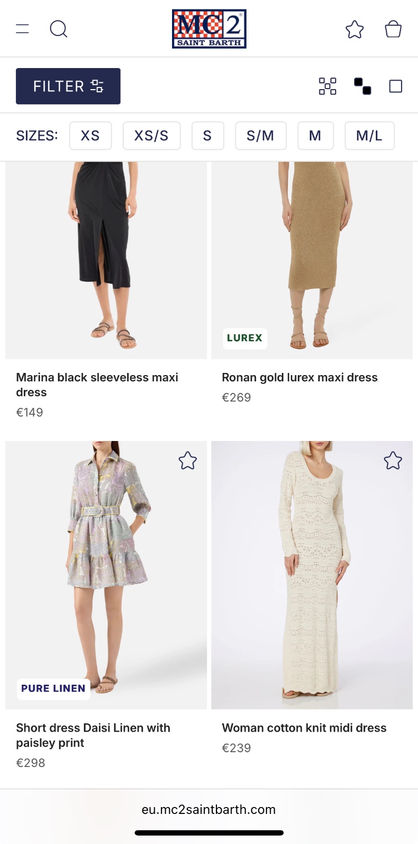Screen dimensions: 418x844
Task: View the cream knit midi dress photo
Action: pyautogui.click(x=311, y=575)
